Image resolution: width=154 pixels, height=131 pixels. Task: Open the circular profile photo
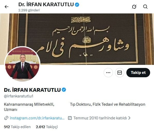click(x=22, y=64)
